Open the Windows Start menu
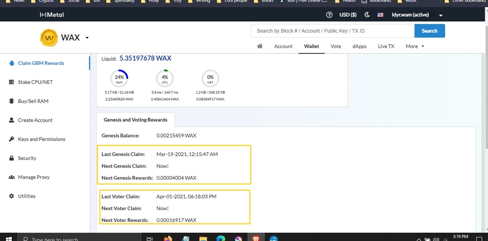This screenshot has width=488, height=241. pos(9,239)
